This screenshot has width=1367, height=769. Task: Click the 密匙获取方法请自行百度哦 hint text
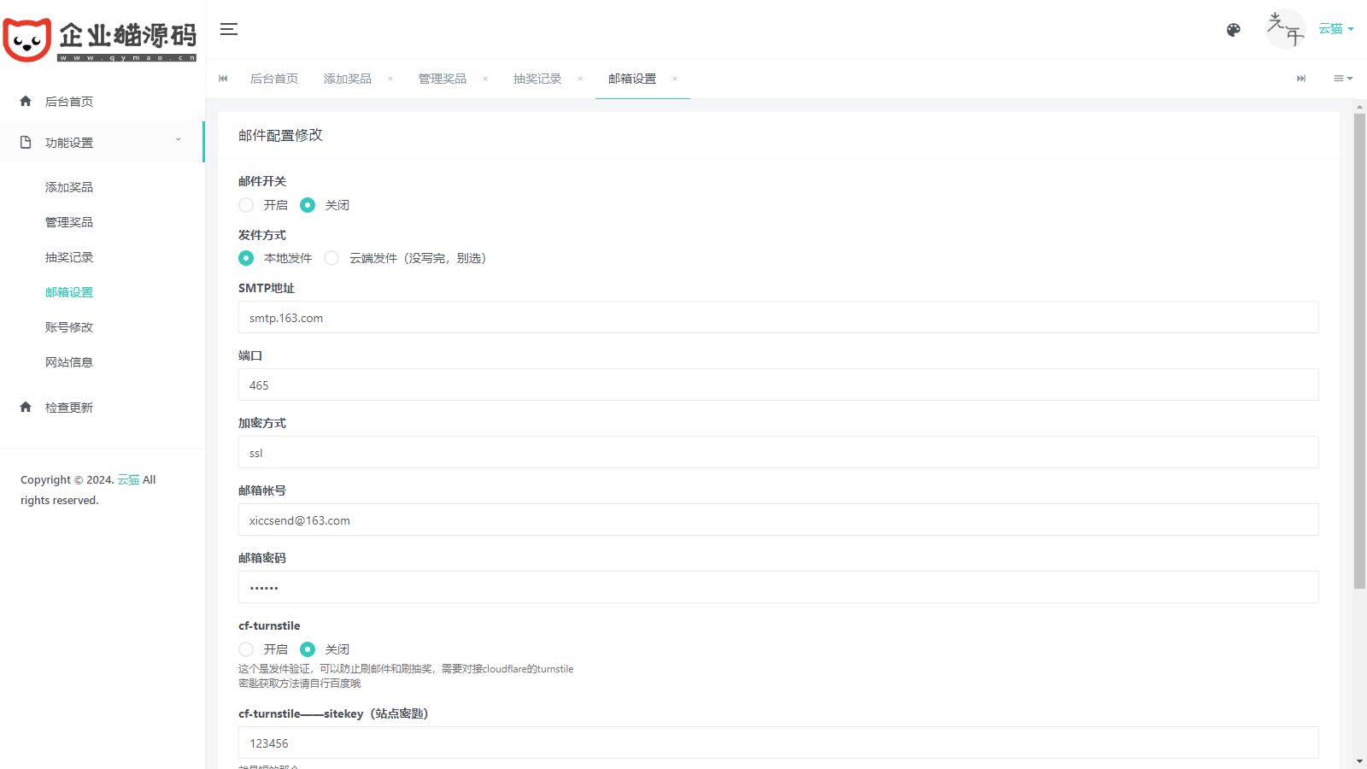300,684
